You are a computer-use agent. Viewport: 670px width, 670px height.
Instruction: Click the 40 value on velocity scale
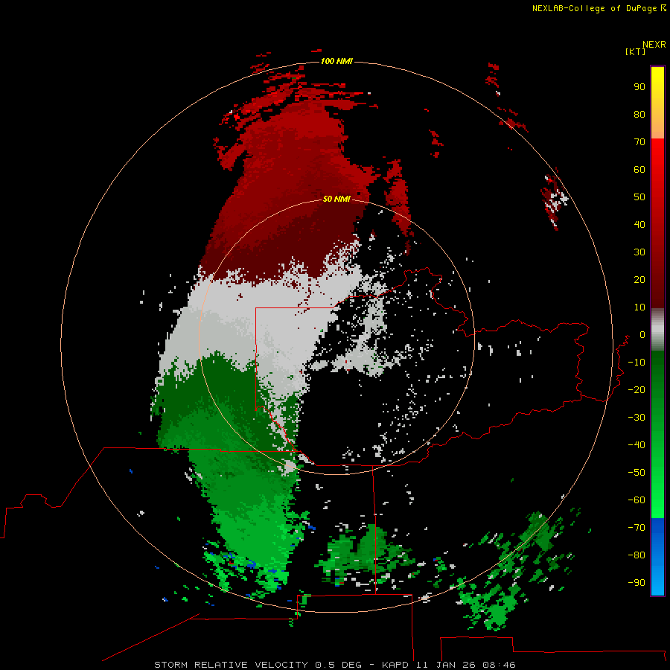[x=639, y=225]
